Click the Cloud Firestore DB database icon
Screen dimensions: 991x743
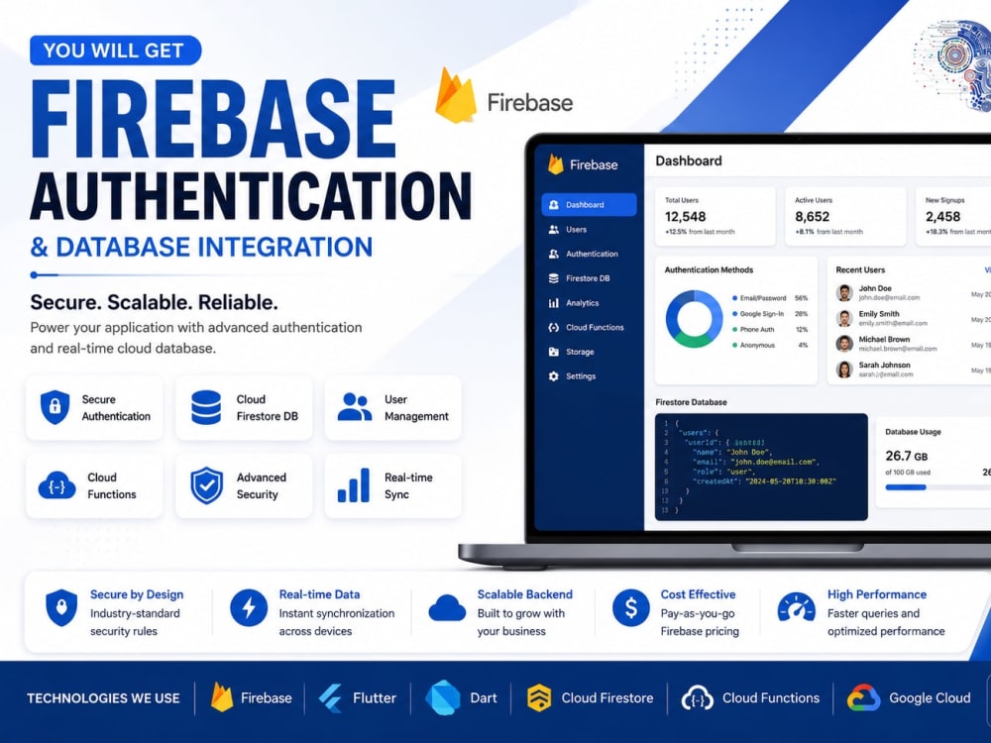coord(206,407)
